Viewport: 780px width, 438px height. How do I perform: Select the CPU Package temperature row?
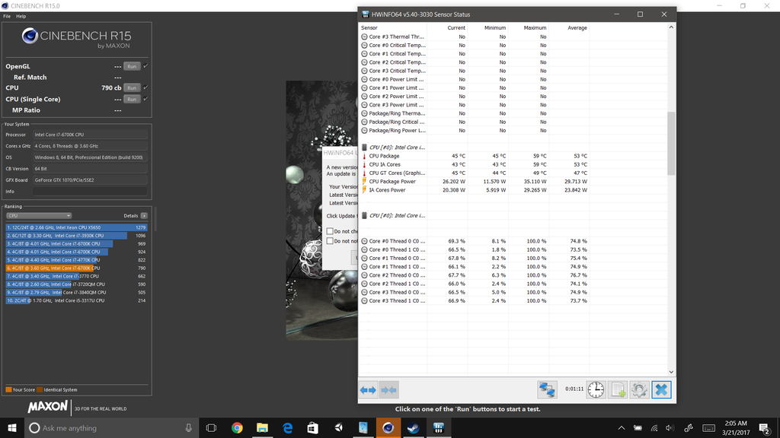click(474, 156)
